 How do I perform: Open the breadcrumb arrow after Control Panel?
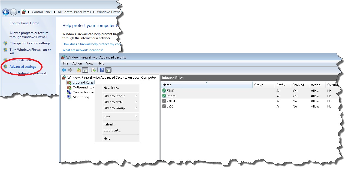[x=55, y=12]
